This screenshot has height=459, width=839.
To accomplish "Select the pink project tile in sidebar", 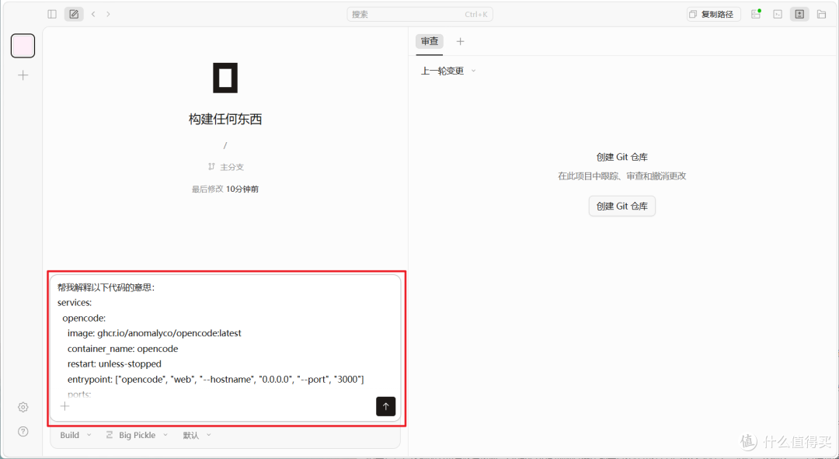I will 23,46.
